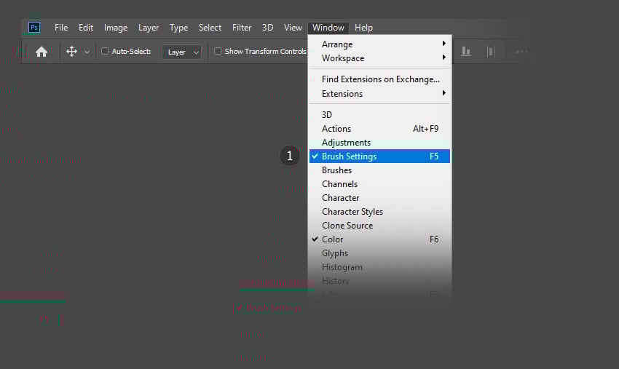Show the Brushes panel
Screen dimensions: 619x369
coord(379,170)
